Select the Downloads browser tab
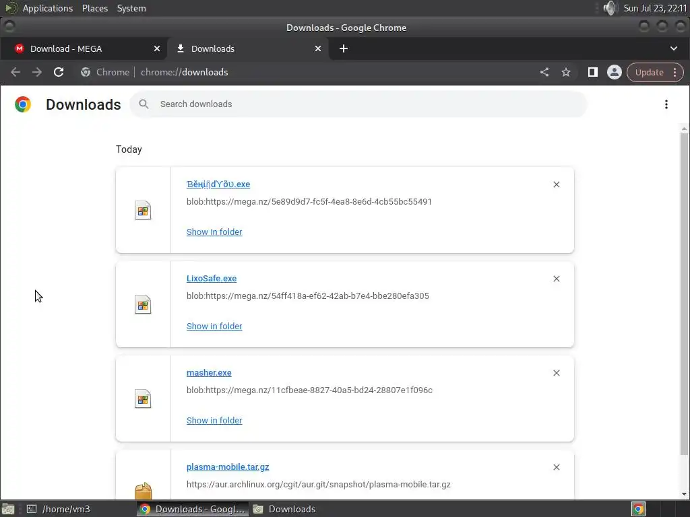This screenshot has width=690, height=517. pyautogui.click(x=249, y=48)
